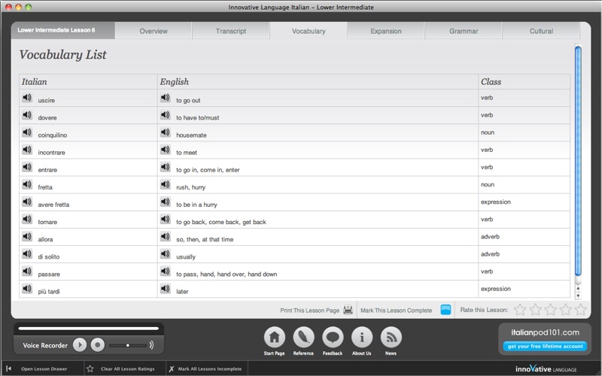The image size is (602, 376).
Task: Rate this lesson five stars
Action: (580, 310)
